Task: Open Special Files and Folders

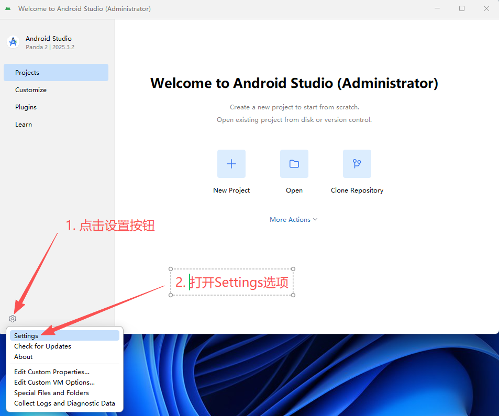Action: [x=64, y=393]
